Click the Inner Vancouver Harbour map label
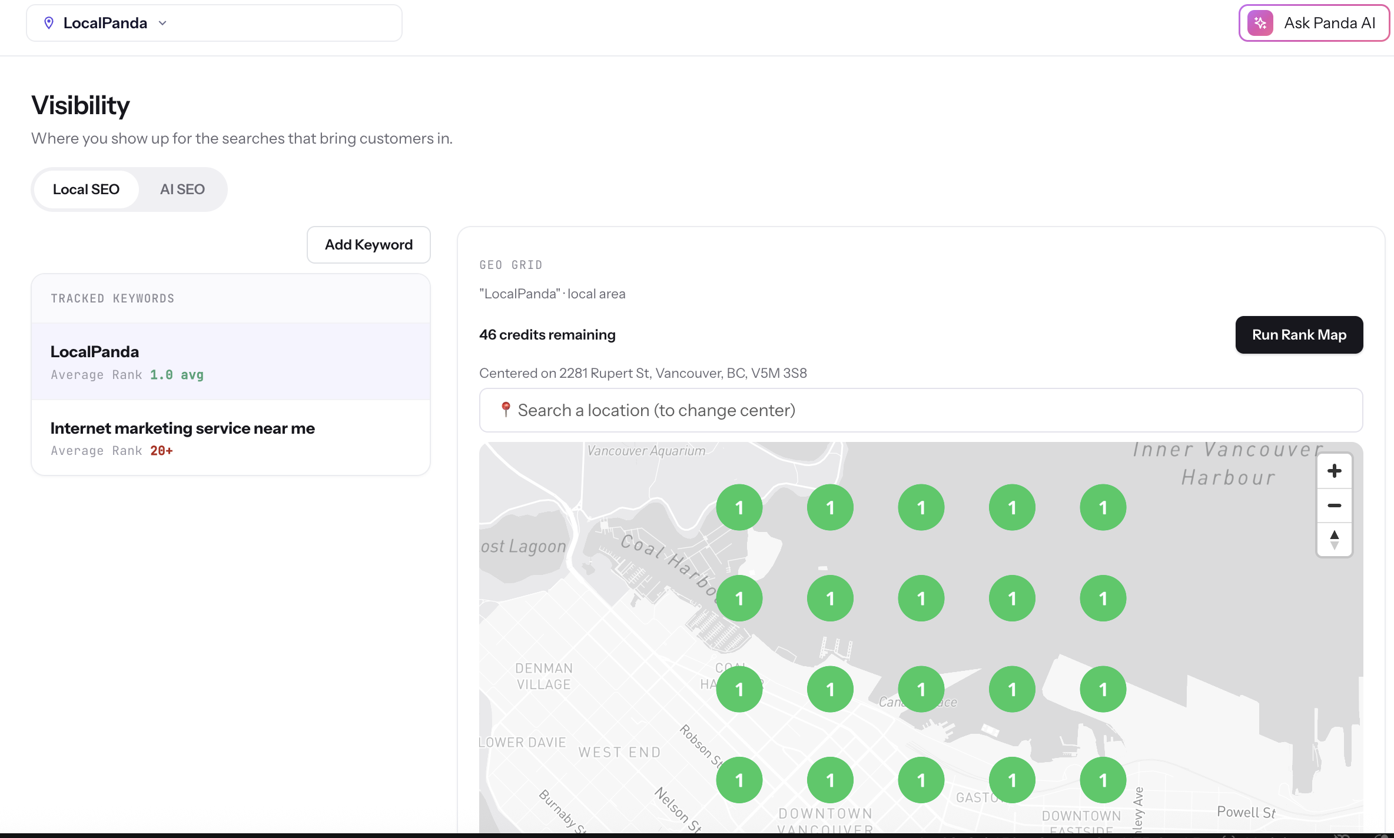Viewport: 1394px width, 838px height. (1229, 464)
